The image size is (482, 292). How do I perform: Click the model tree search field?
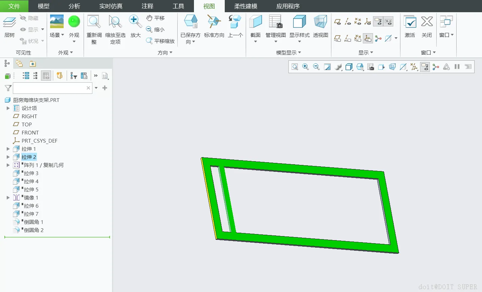52,88
